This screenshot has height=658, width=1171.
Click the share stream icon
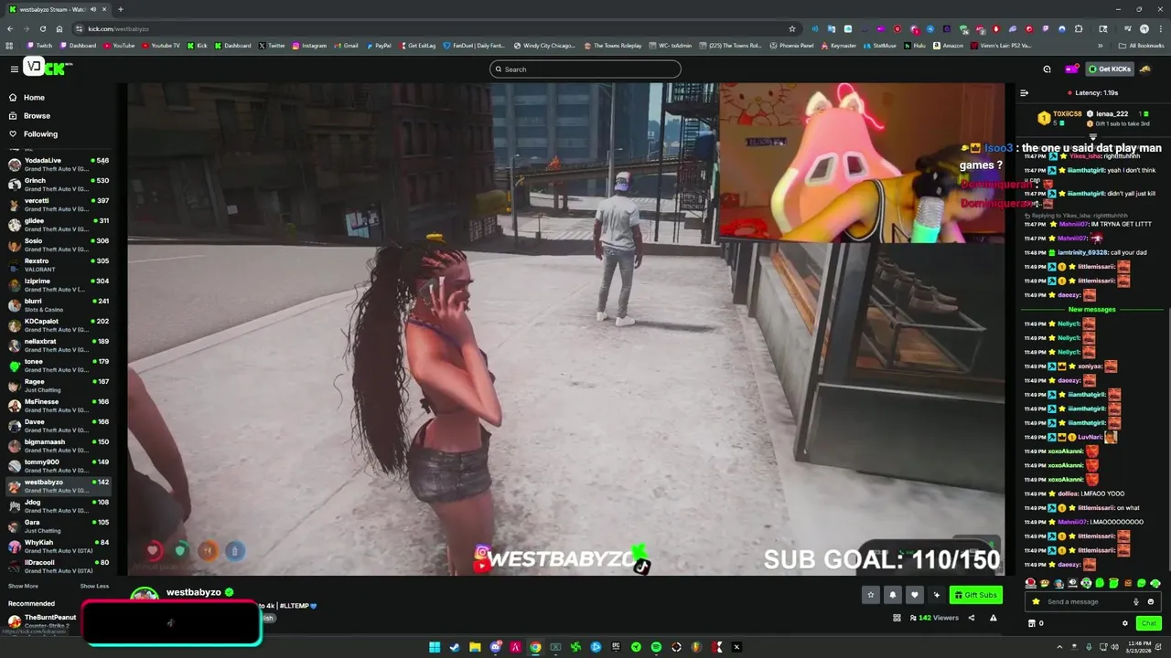tap(972, 618)
